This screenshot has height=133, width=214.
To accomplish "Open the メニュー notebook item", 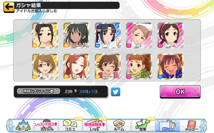I will click(x=191, y=125).
